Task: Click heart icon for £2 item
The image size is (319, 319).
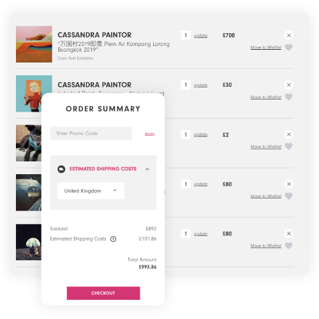Action: (x=288, y=146)
